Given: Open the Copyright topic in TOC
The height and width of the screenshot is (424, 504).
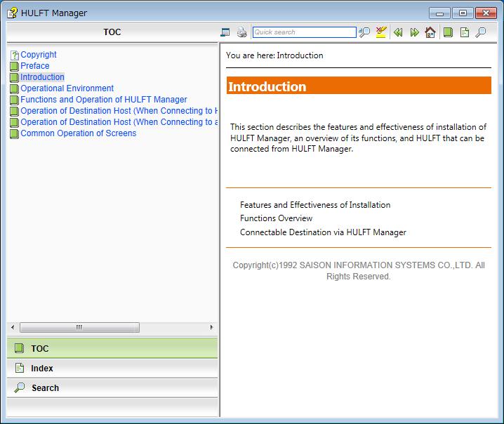Looking at the screenshot, I should point(39,55).
